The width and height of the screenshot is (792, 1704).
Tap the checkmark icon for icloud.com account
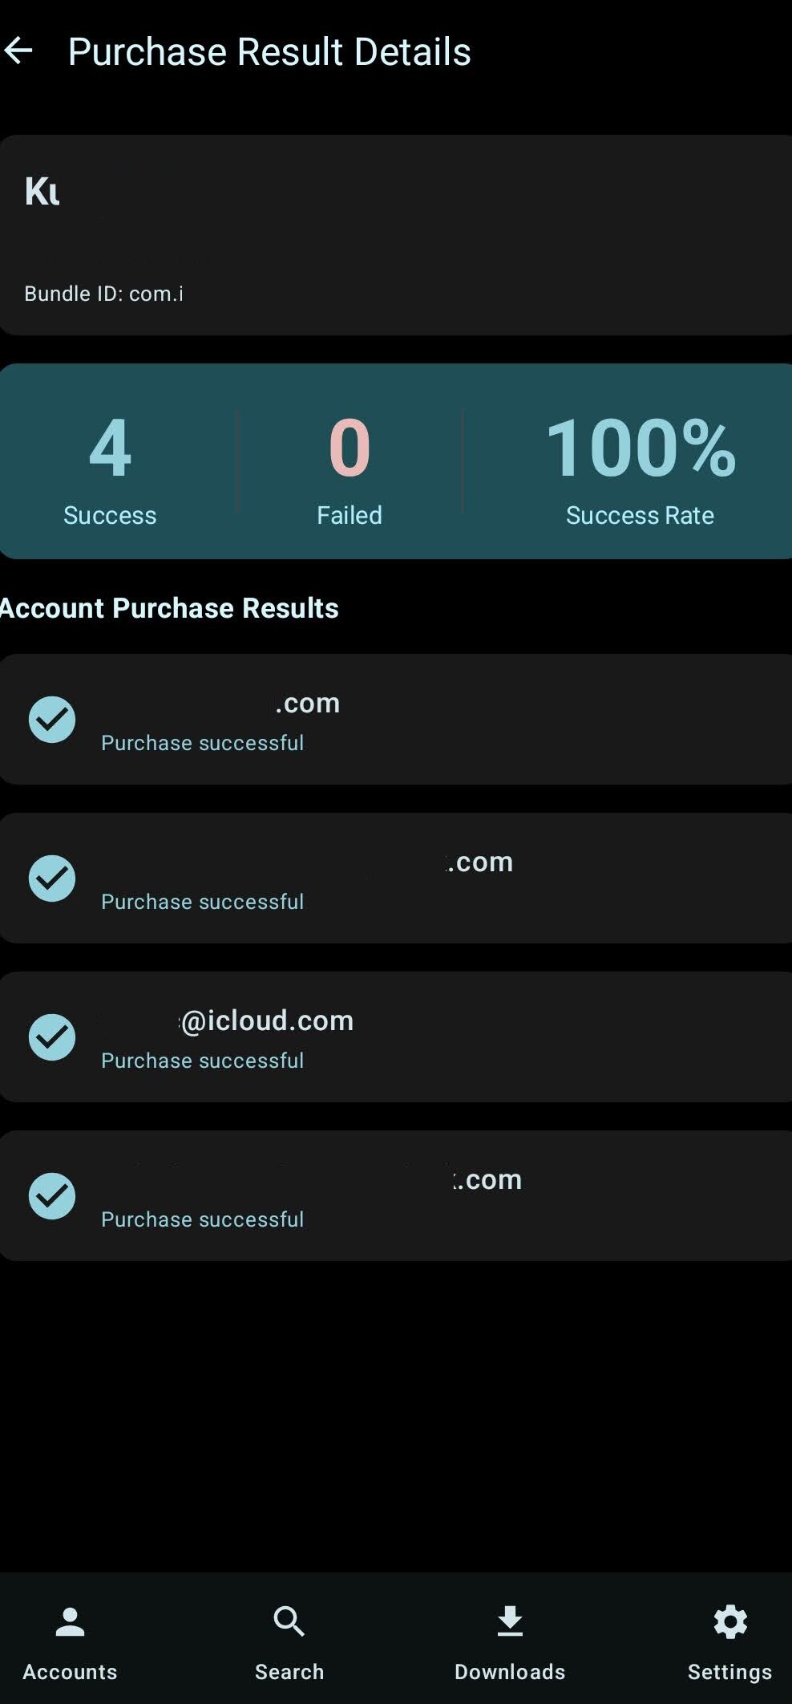[52, 1037]
